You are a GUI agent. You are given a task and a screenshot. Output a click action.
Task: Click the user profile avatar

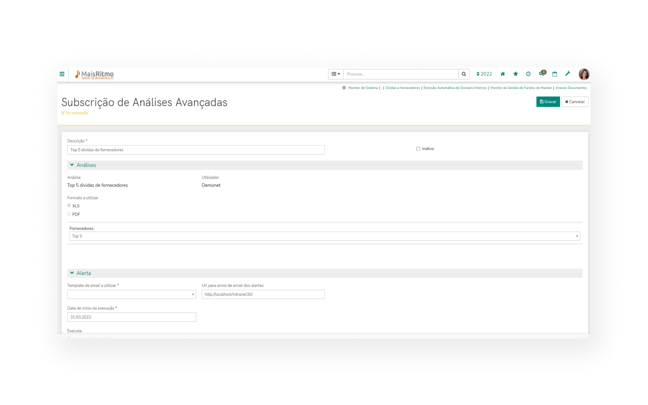pyautogui.click(x=584, y=74)
